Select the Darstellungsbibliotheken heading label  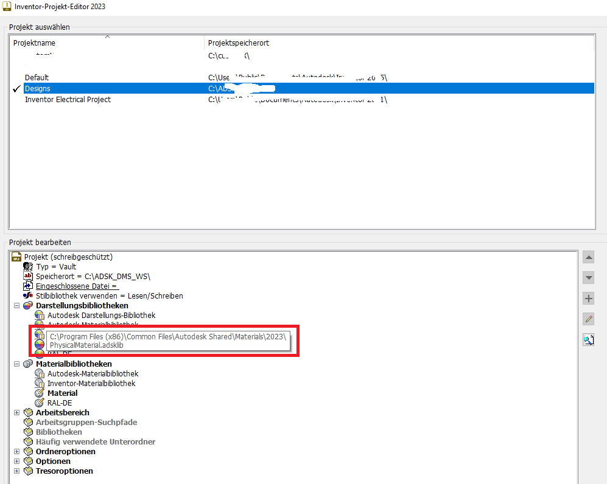click(82, 305)
